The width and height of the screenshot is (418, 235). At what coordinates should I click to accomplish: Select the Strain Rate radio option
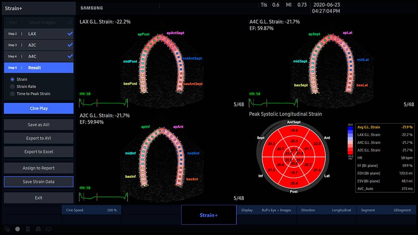coord(12,86)
